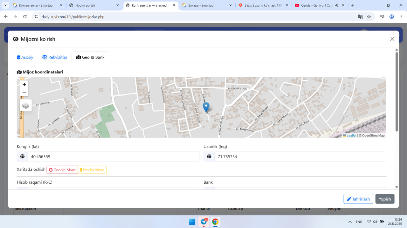
Task: Switch to the Rekvizitlar tab
Action: pos(55,57)
